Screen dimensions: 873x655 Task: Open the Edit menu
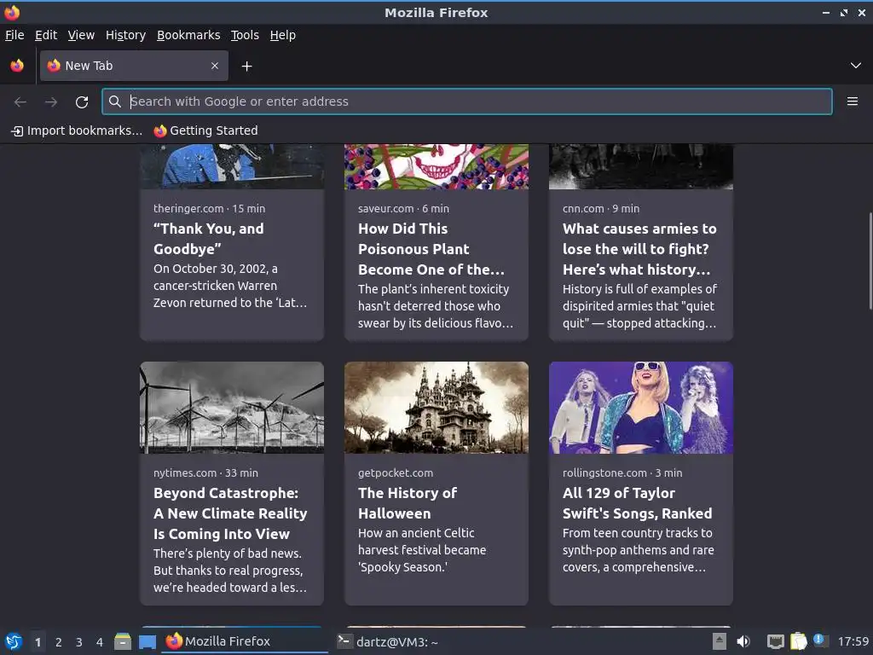46,35
